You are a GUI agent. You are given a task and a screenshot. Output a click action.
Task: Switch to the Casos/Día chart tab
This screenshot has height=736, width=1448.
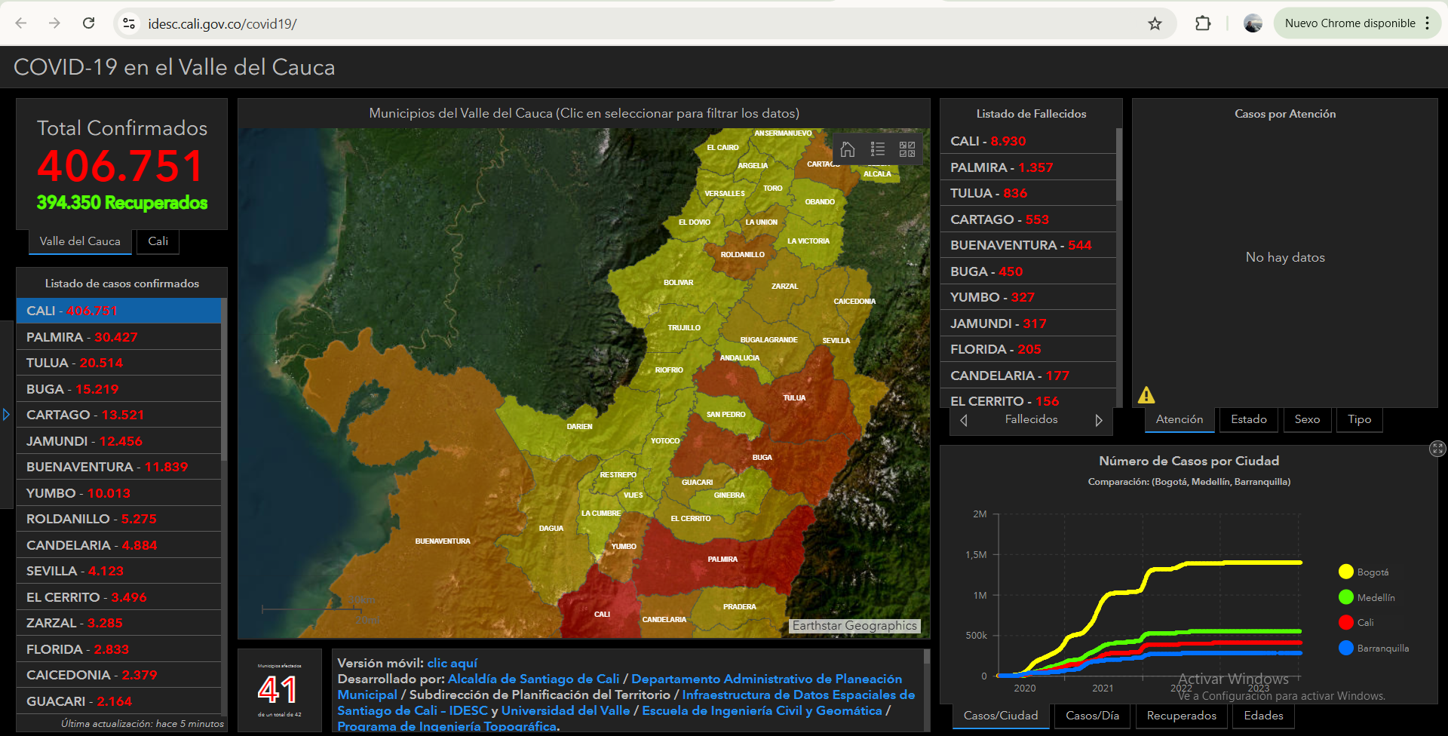(x=1092, y=716)
